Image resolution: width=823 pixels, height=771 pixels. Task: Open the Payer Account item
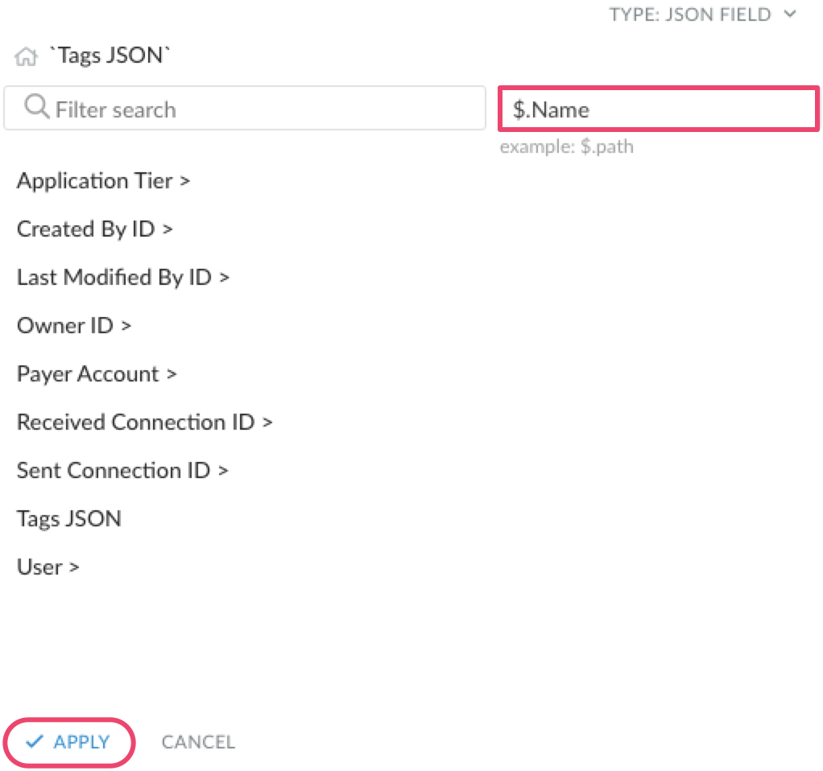[97, 374]
